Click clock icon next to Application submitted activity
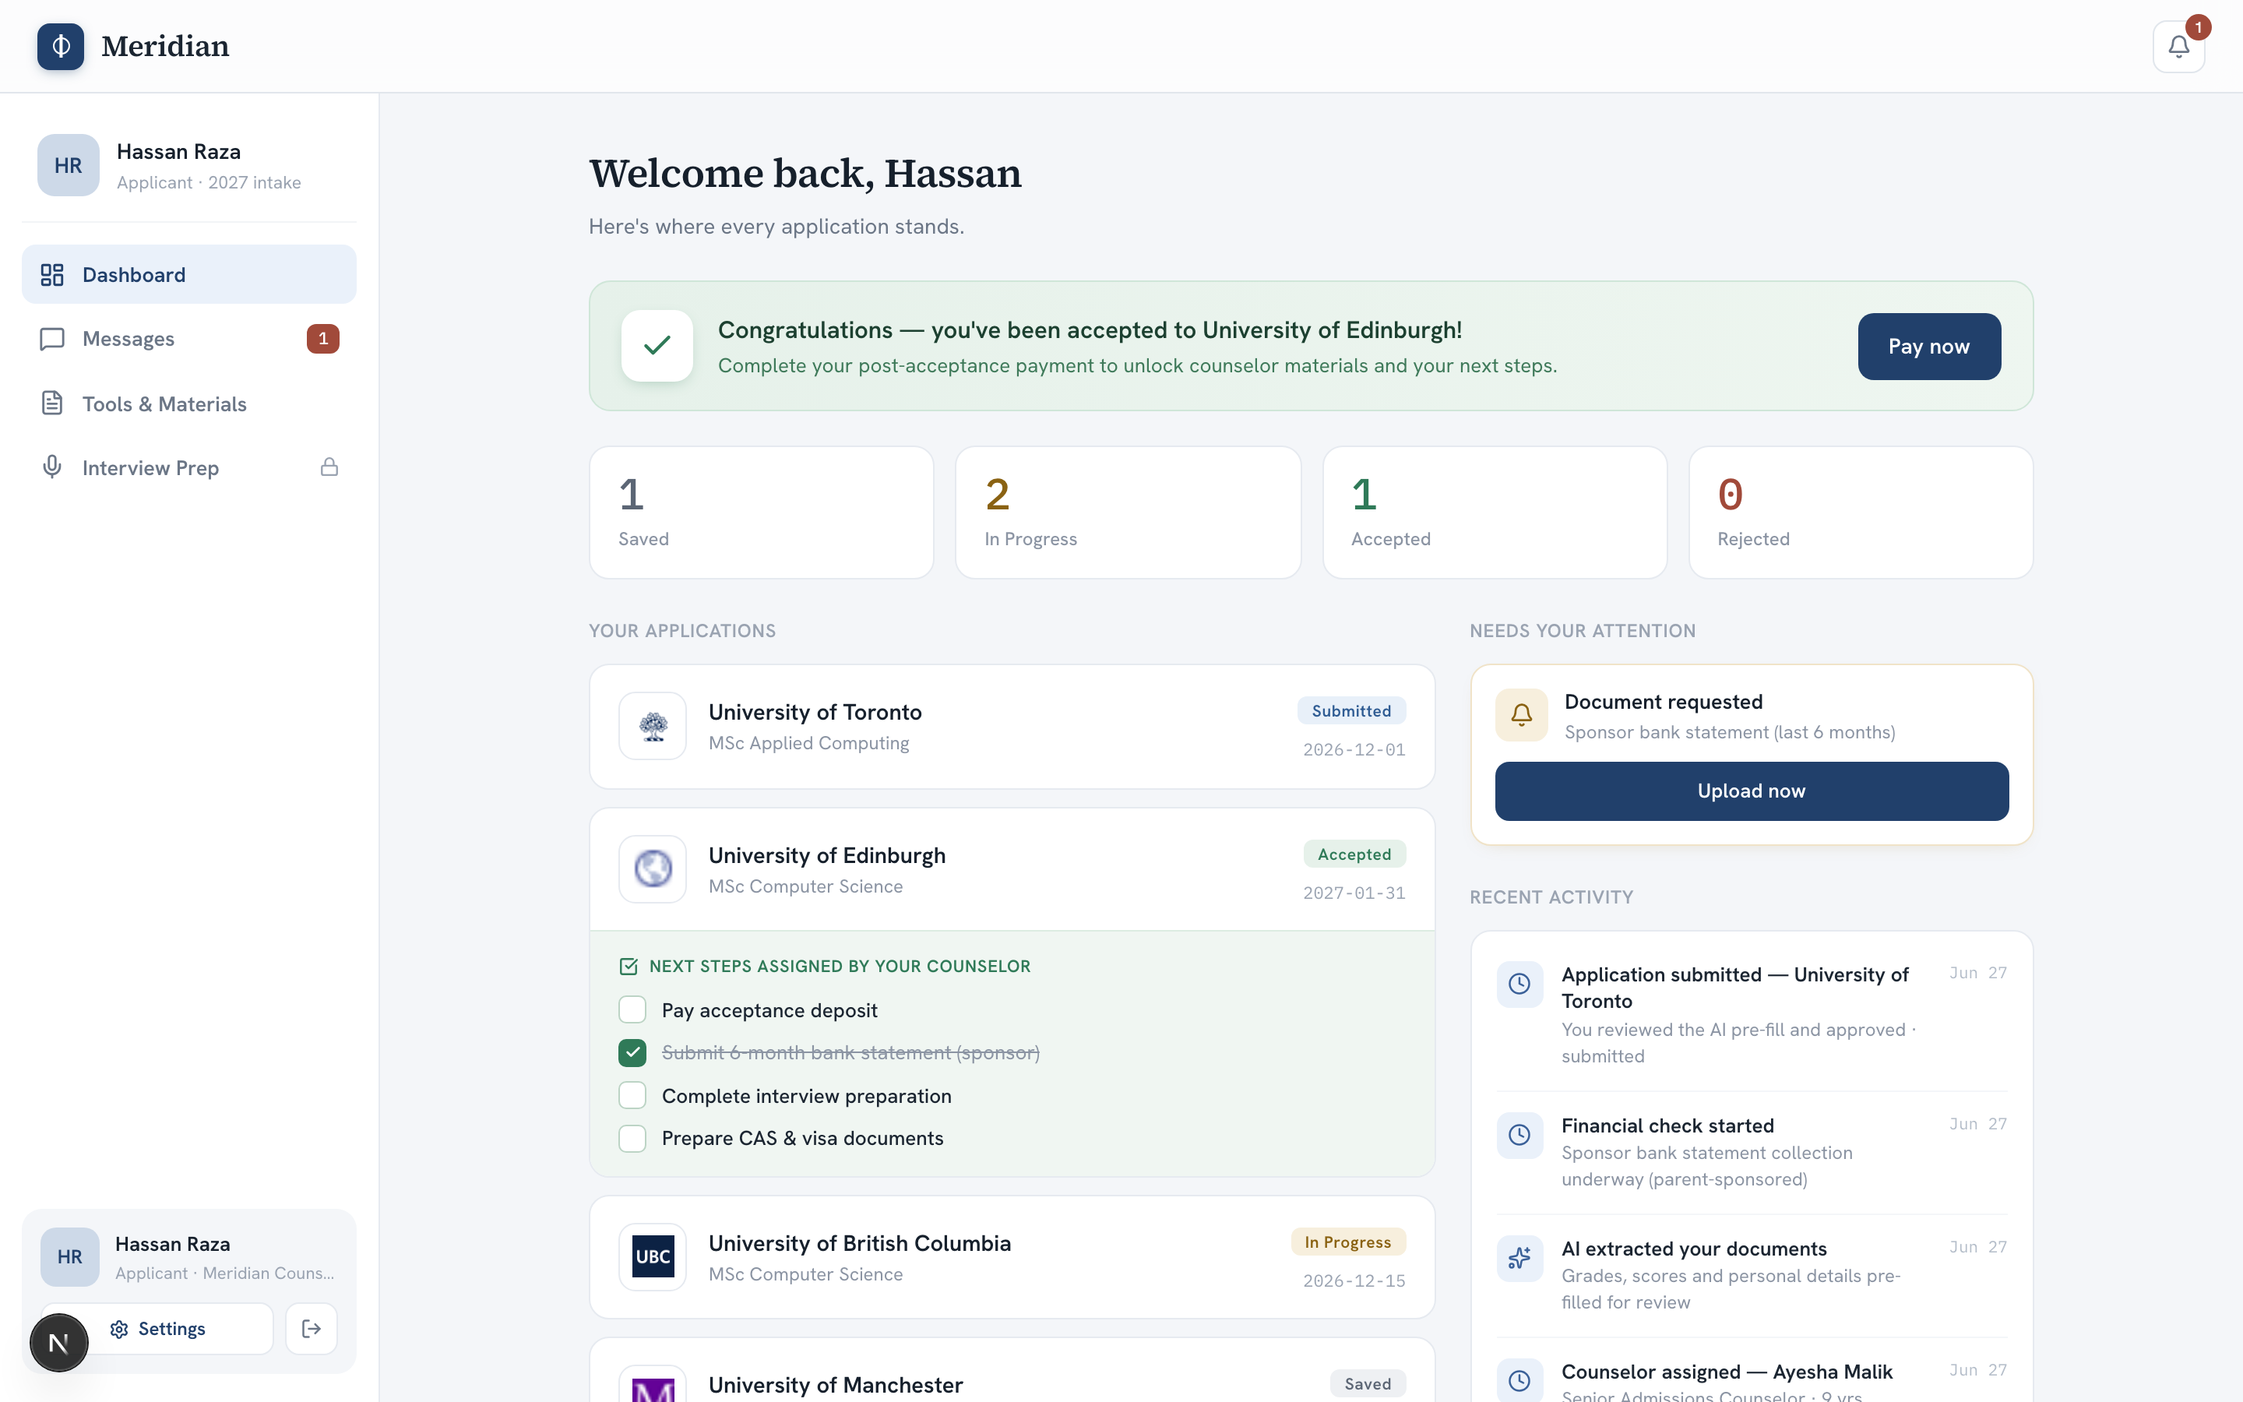 1519,984
